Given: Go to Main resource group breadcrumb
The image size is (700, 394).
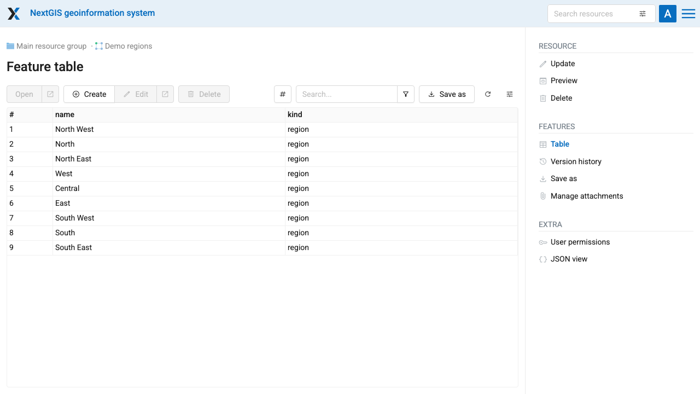Looking at the screenshot, I should pyautogui.click(x=51, y=46).
